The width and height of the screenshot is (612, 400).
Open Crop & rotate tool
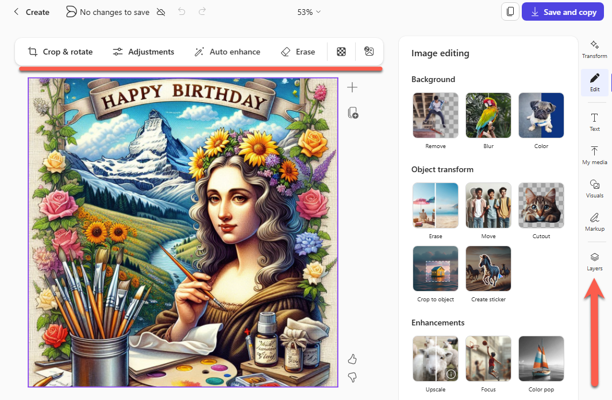60,52
